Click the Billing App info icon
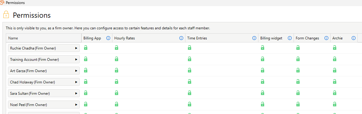This screenshot has height=114, width=362. click(x=108, y=38)
